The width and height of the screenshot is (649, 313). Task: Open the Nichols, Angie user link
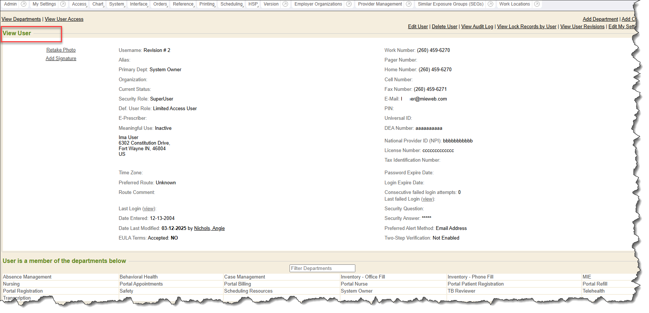[x=209, y=228]
